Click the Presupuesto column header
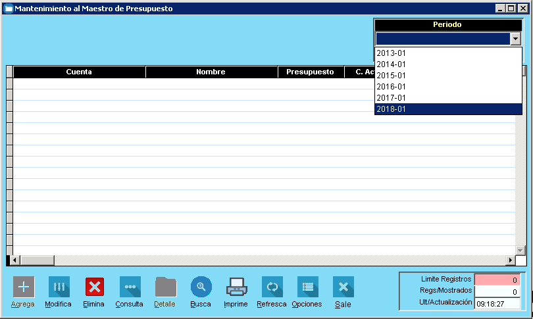533x319 pixels. coord(310,72)
